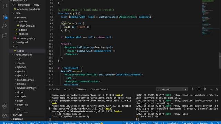Open the Manage gear icon
Screen dimensions: 221x124
coord(4,116)
